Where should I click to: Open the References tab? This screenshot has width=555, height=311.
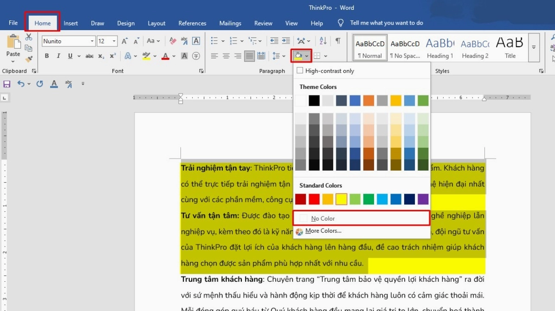pyautogui.click(x=192, y=23)
